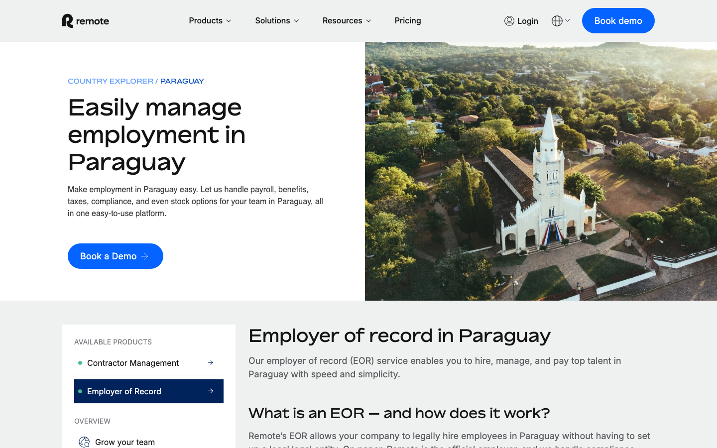Click the Grow your team globe icon

[x=84, y=442]
